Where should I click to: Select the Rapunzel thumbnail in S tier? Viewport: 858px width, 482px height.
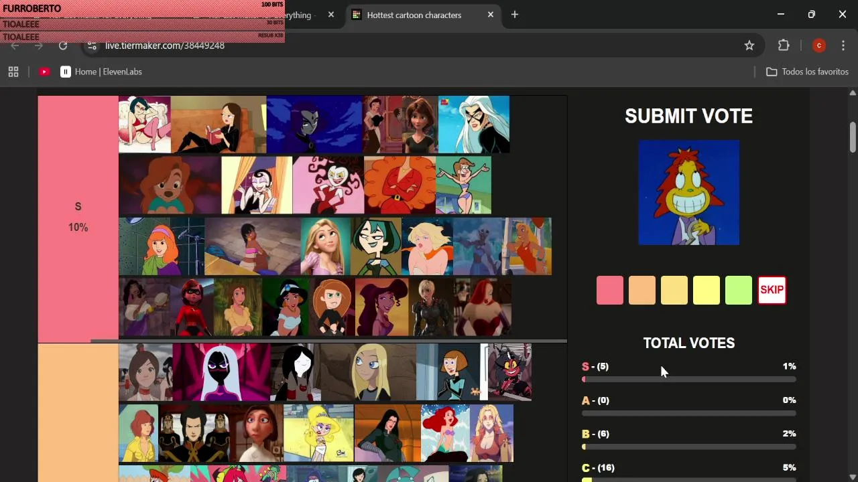(326, 246)
